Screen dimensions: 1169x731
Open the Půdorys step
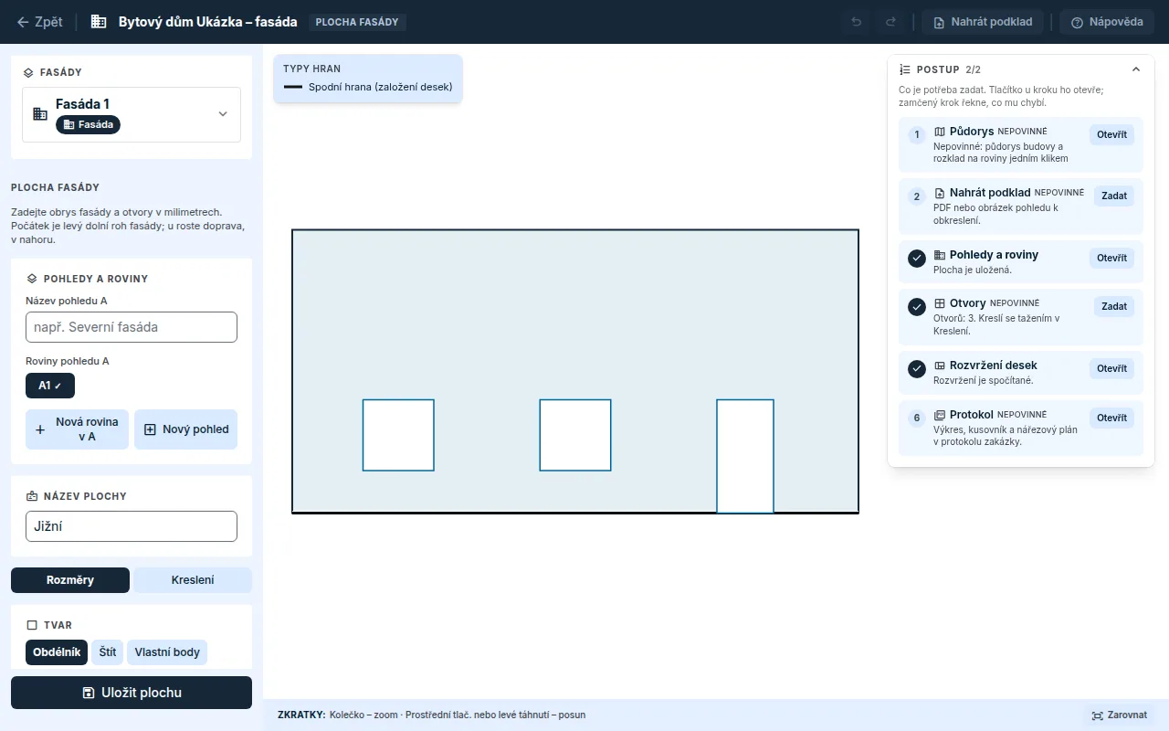point(1111,134)
